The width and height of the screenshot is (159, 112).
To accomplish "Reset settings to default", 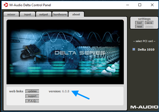I will click(x=139, y=27).
